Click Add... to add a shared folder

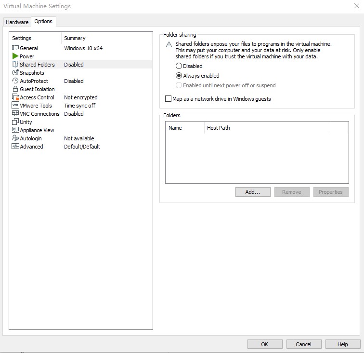253,192
